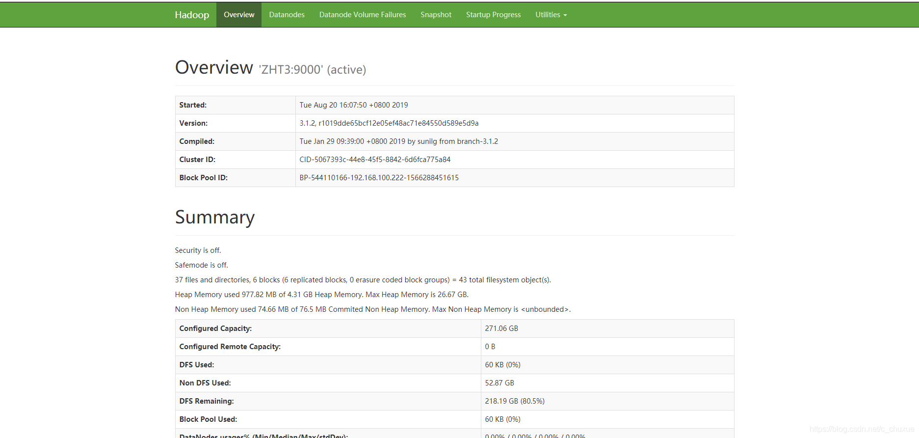Select the 0 B remote capacity value
Image resolution: width=919 pixels, height=438 pixels.
[x=490, y=347]
